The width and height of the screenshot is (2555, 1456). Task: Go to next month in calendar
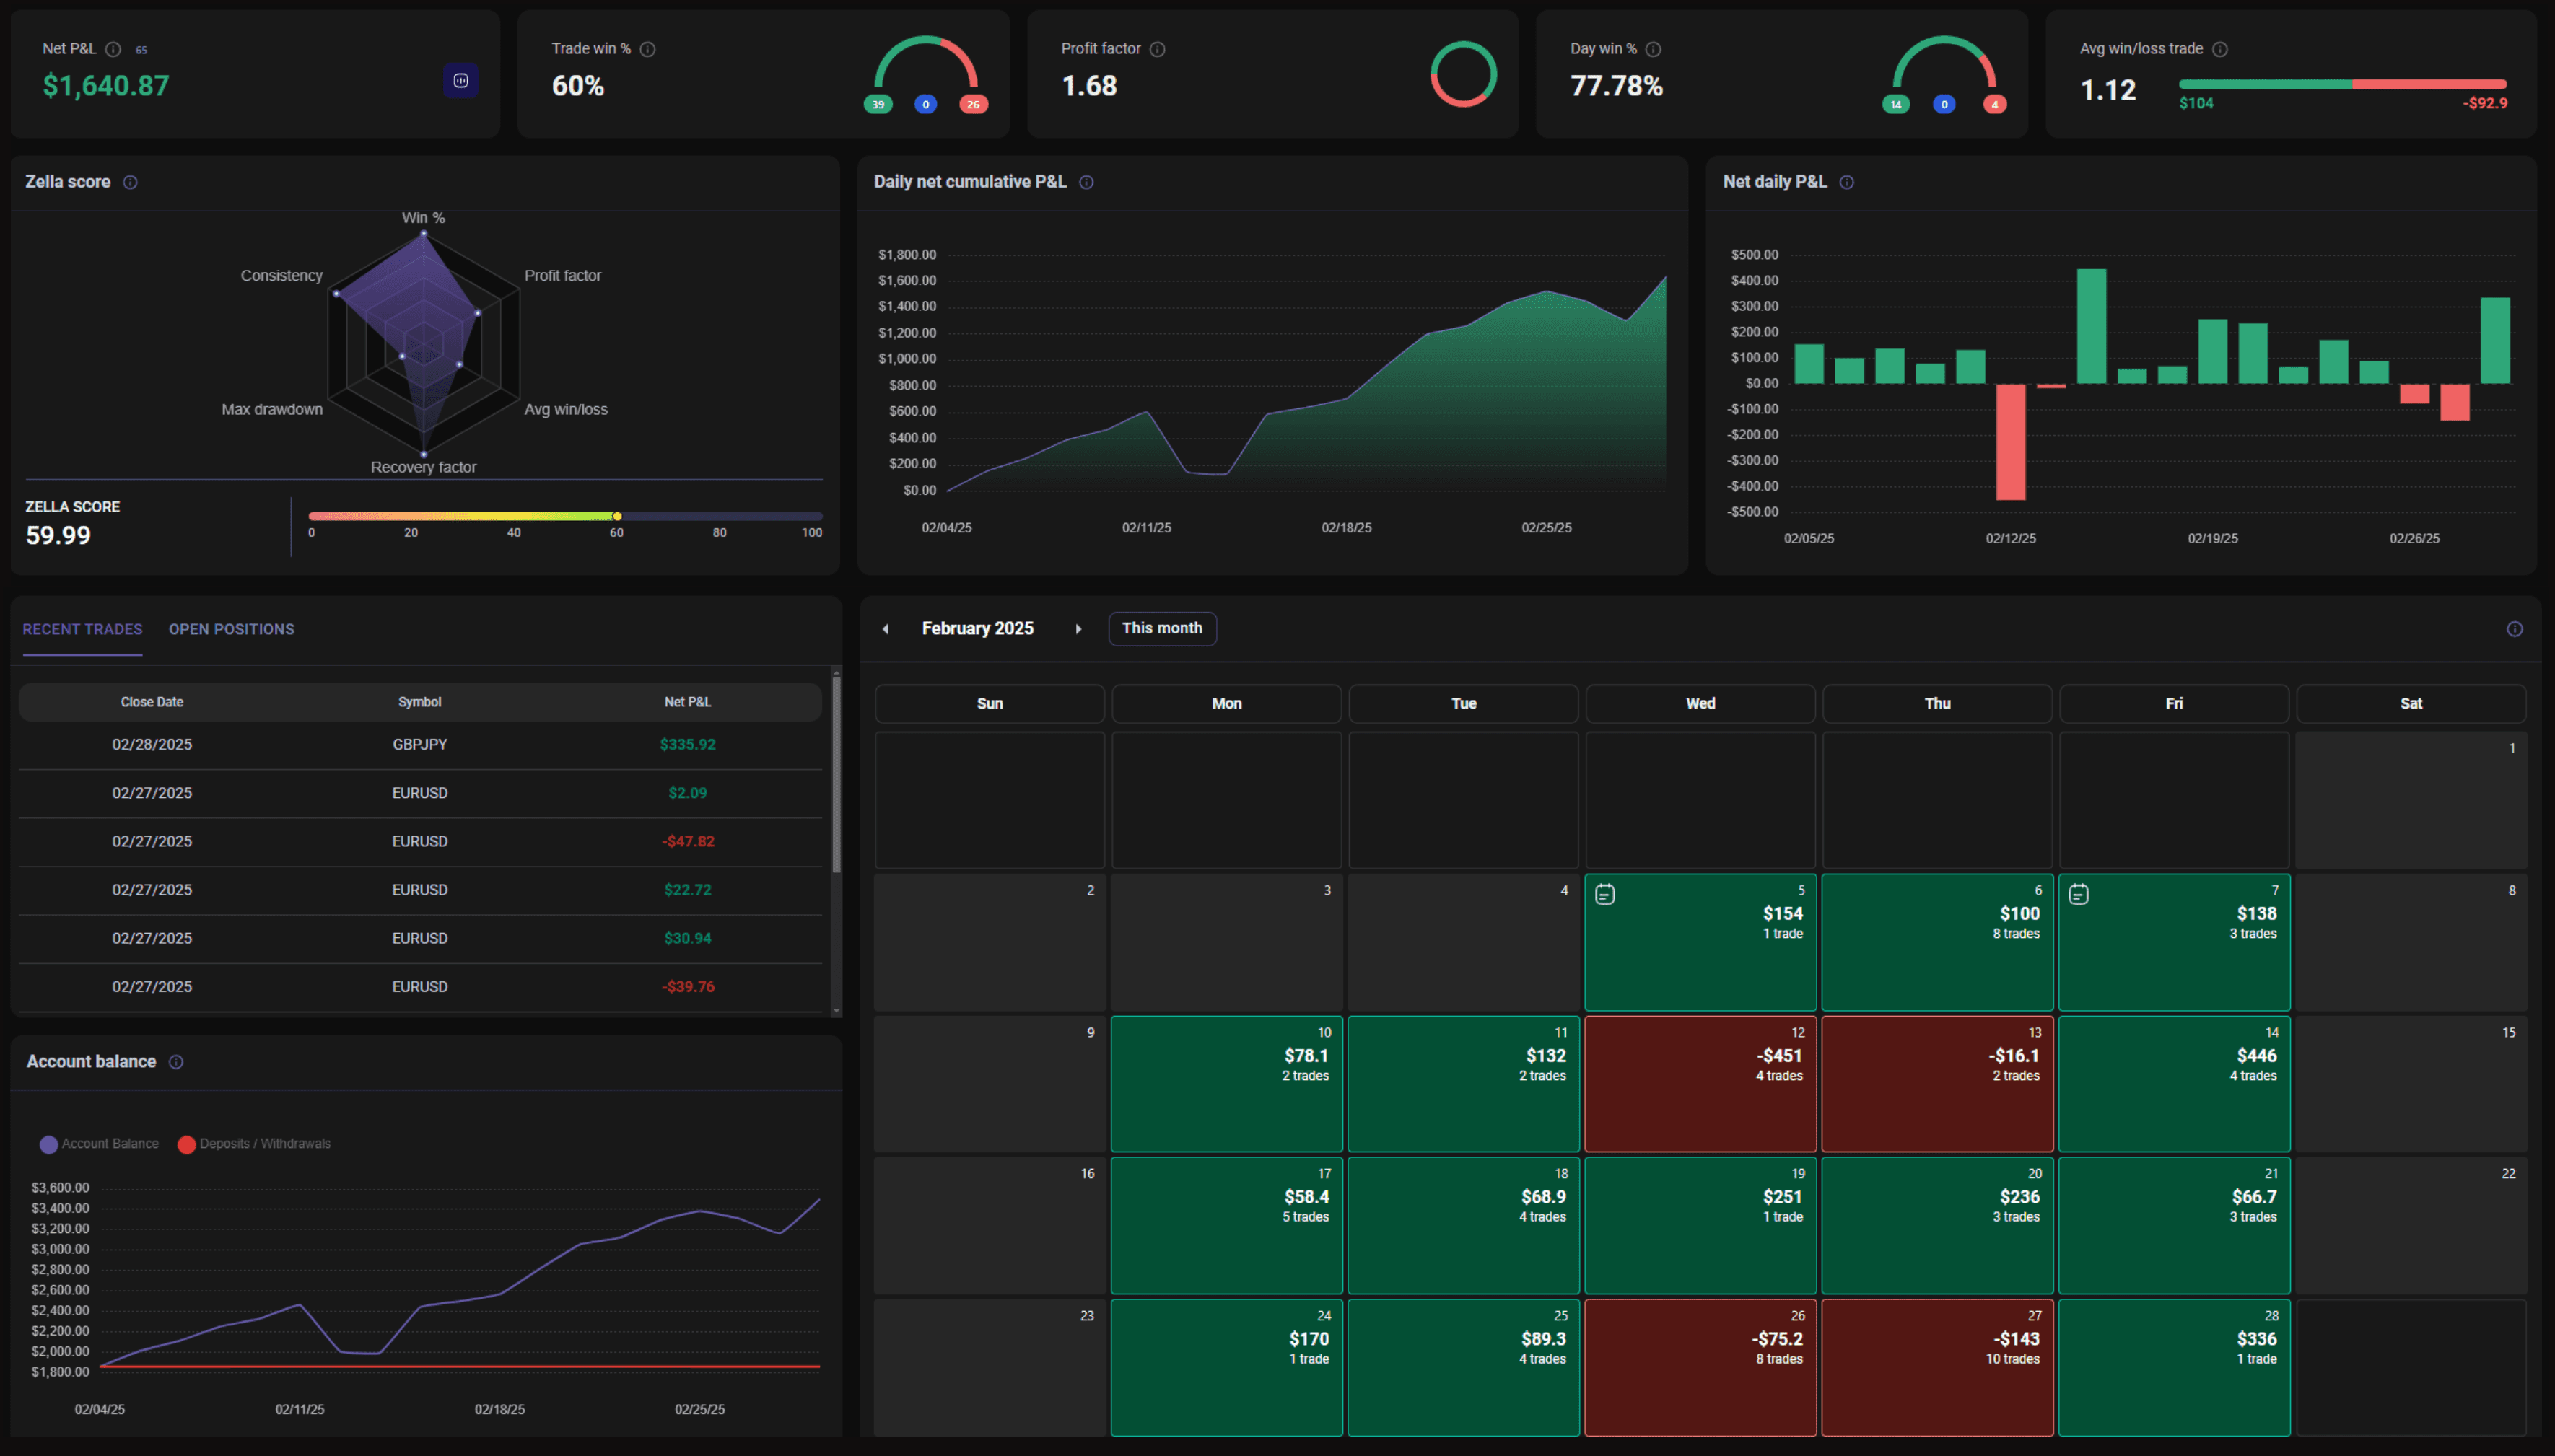(1078, 629)
